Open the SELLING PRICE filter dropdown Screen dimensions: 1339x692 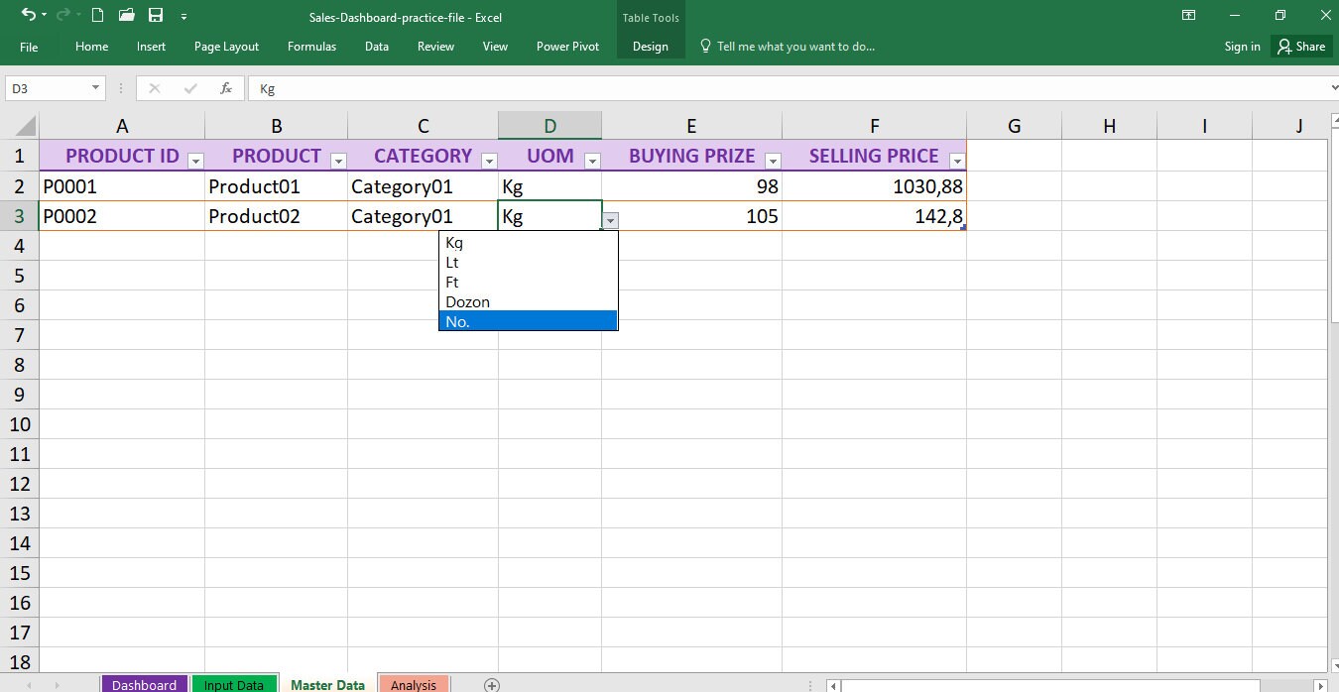(956, 160)
